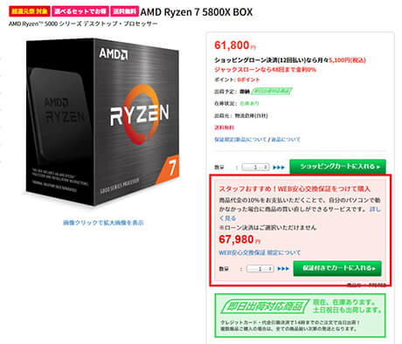Viewport: 402px width, 344px height.
Task: Open WEB安心交換保証 規定について link
Action: (260, 252)
